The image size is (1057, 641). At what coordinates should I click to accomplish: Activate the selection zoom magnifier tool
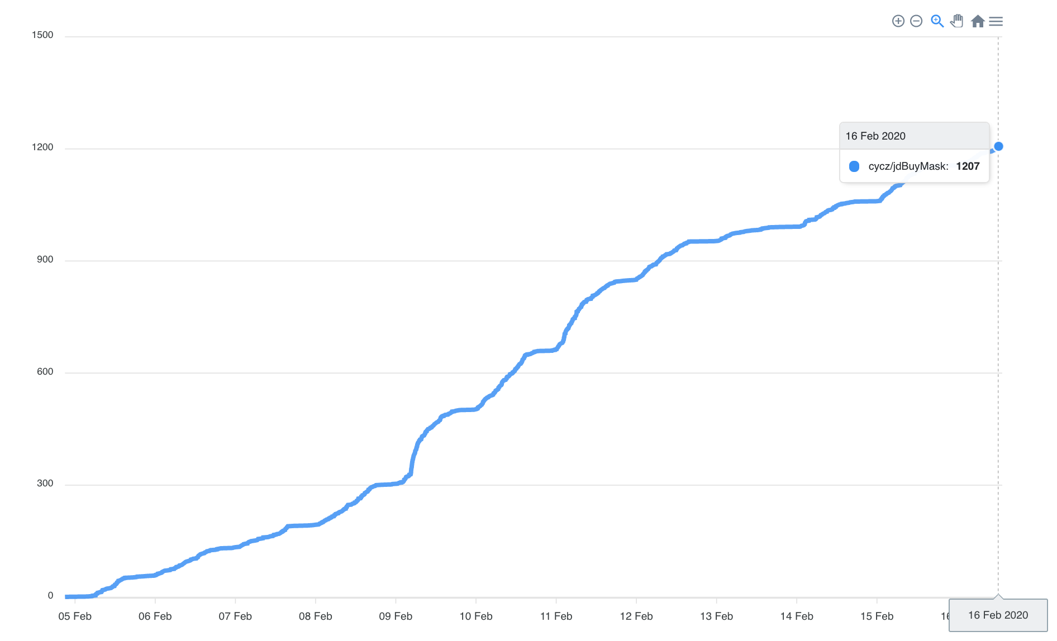(937, 21)
